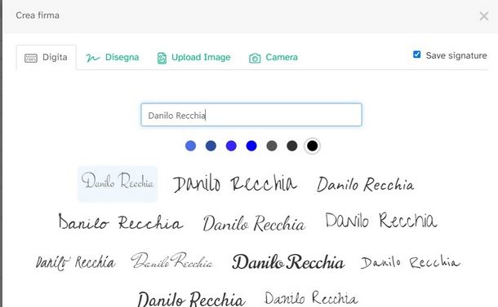Click the squiggle pen icon beside Disegna
The height and width of the screenshot is (307, 498).
click(x=93, y=58)
